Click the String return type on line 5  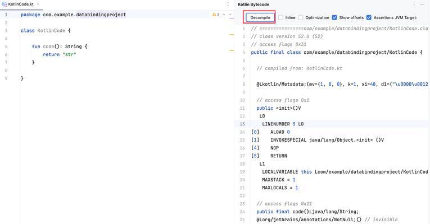pyautogui.click(x=73, y=46)
